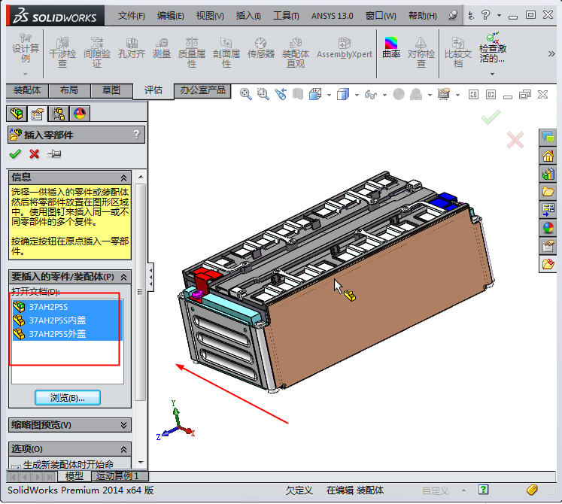
Task: Open the Appearances color ball in task pane
Action: (548, 227)
